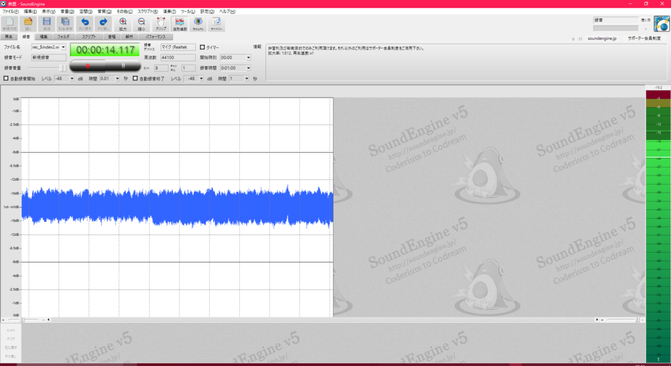671x366 pixels.
Task: Expand auto-stop レベル -48 dropdown
Action: (201, 79)
